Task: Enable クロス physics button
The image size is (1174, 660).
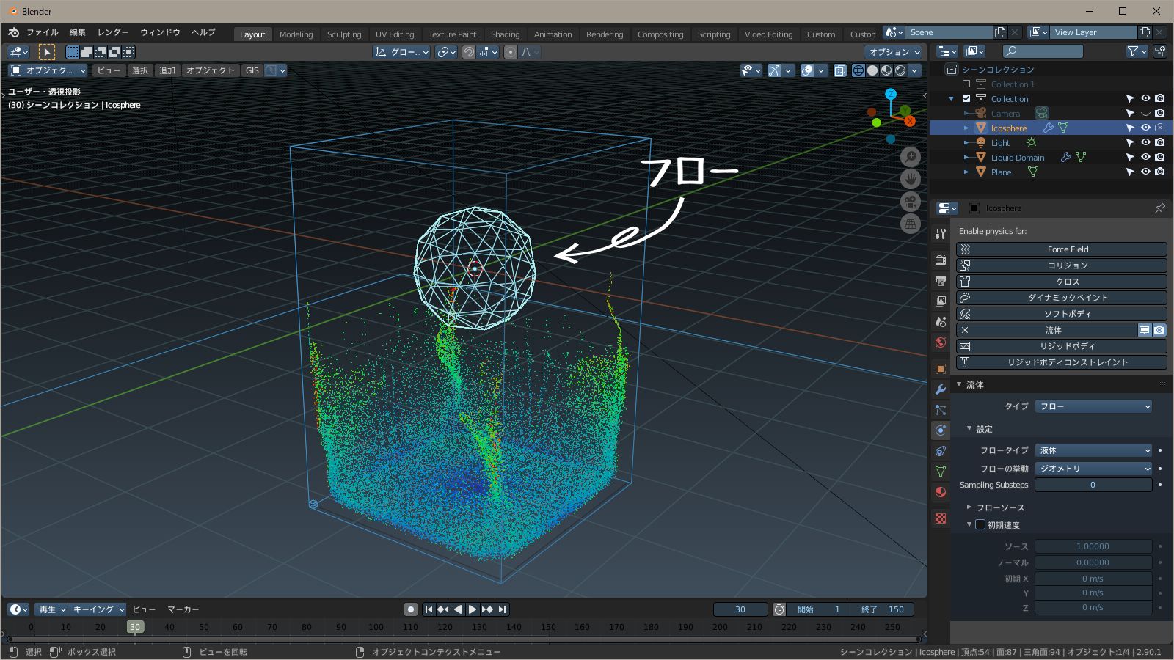Action: coord(1061,282)
